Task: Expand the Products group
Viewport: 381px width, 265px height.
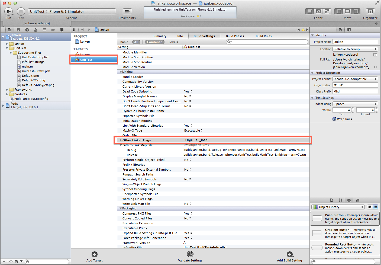Action: click(x=7, y=94)
